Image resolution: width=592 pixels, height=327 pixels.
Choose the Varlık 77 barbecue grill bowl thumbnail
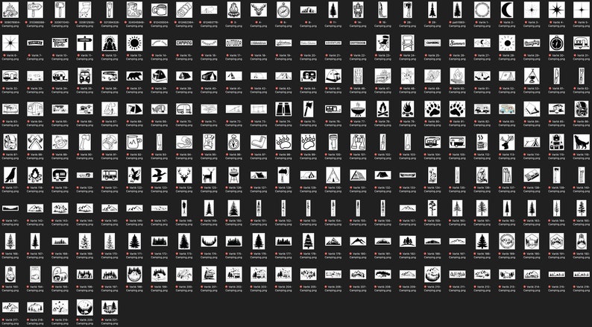[x=358, y=109]
